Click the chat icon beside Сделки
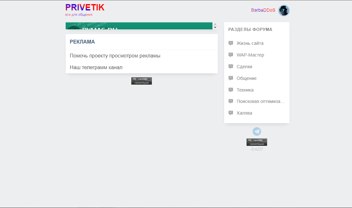The width and height of the screenshot is (352, 208). click(x=231, y=67)
